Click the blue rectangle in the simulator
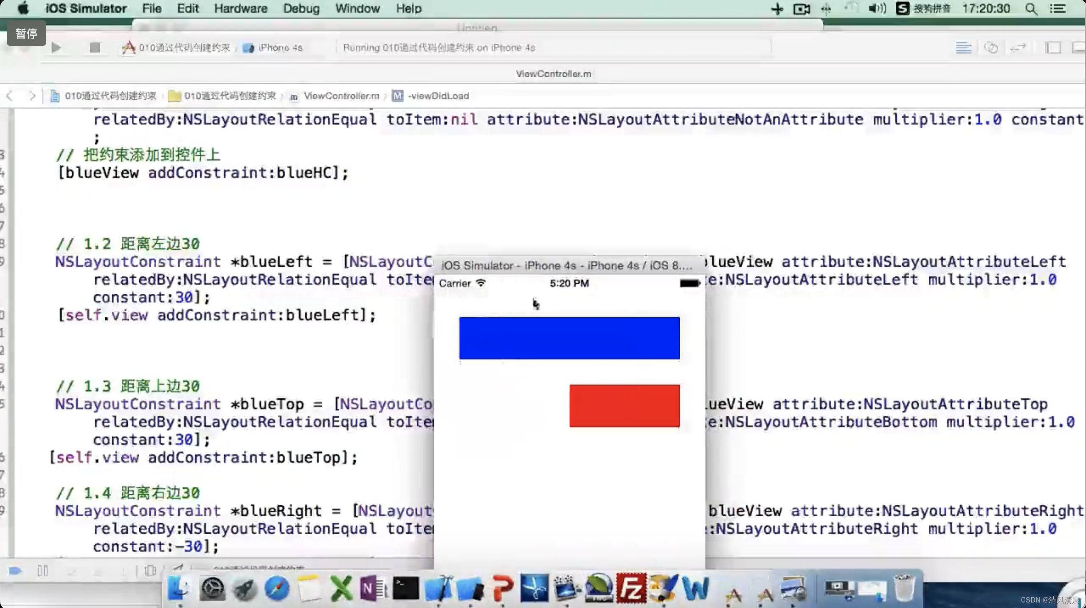 tap(569, 338)
